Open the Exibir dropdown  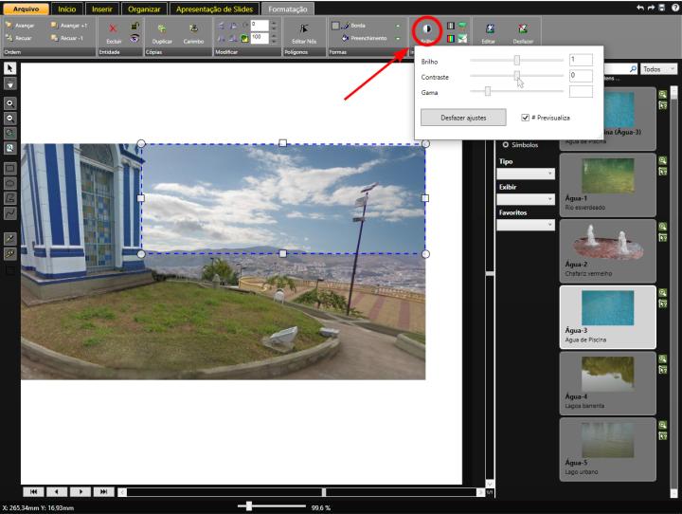[x=526, y=199]
